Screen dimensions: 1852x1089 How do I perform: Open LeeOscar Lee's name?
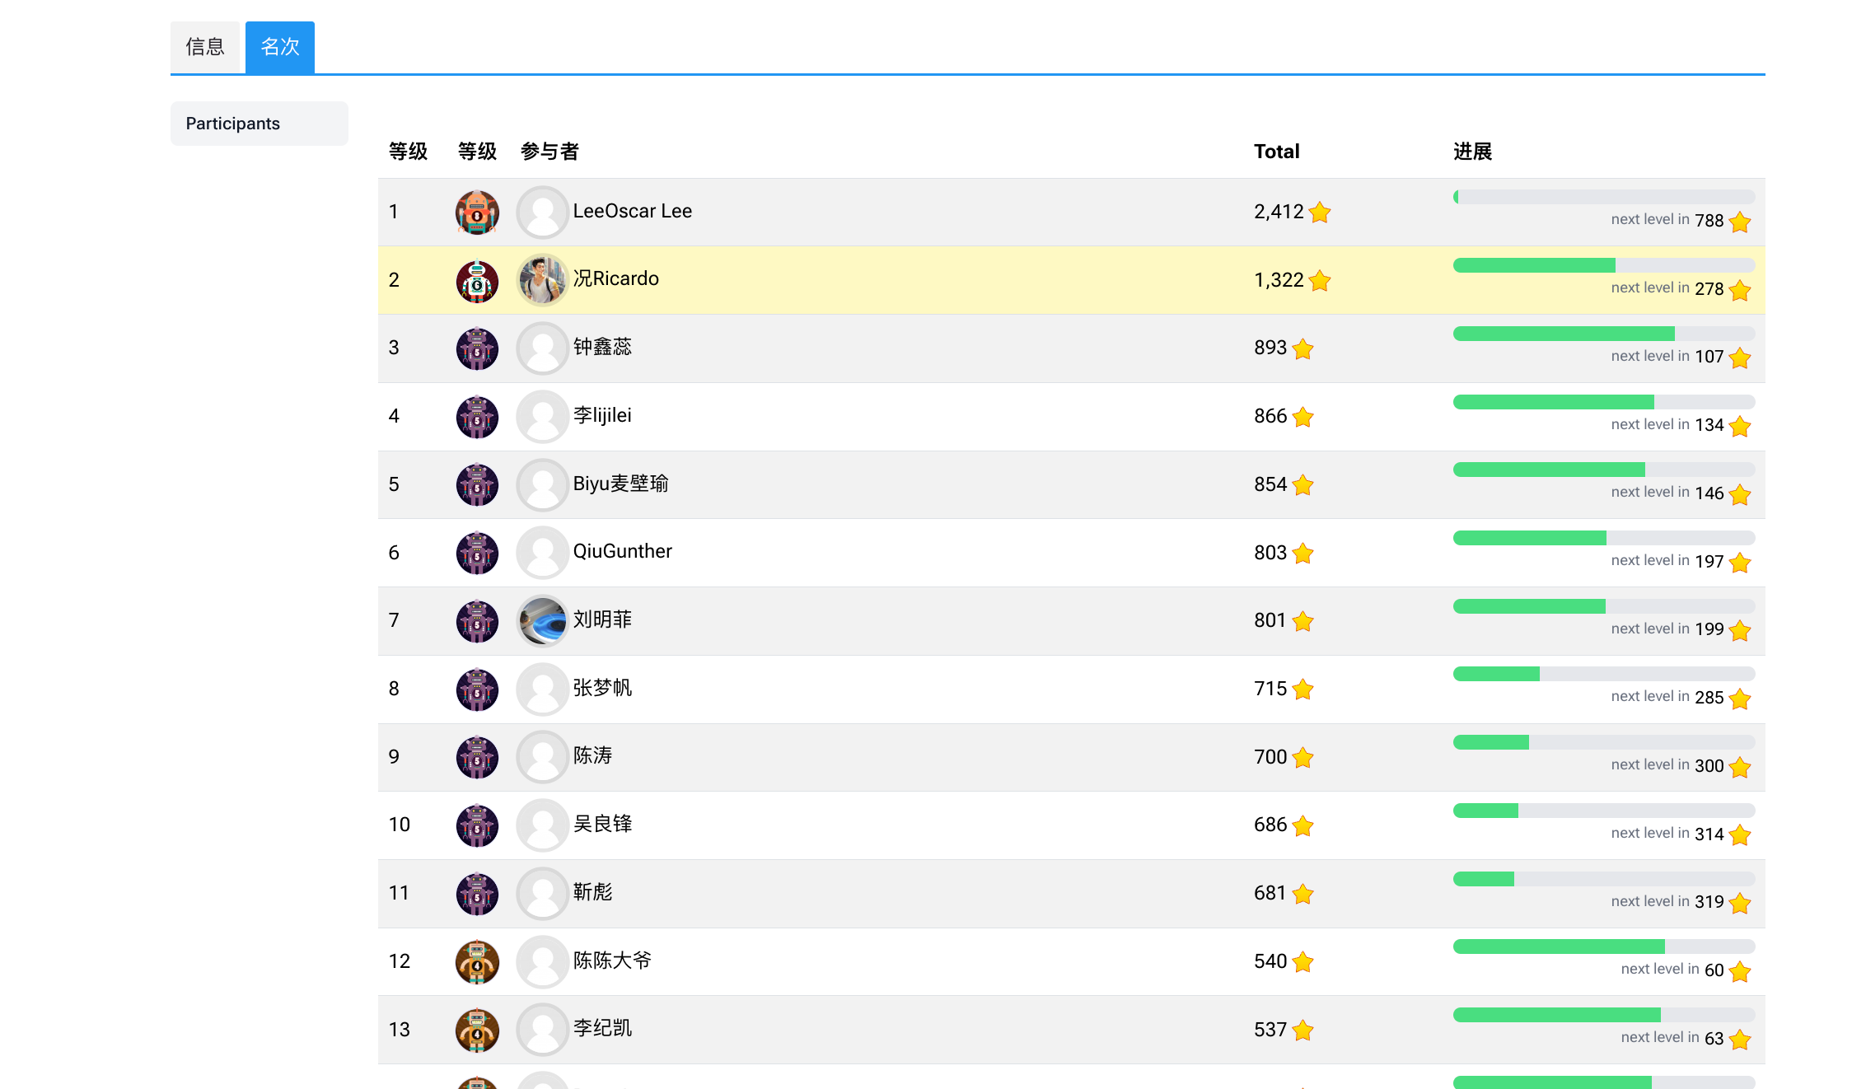pyautogui.click(x=632, y=212)
